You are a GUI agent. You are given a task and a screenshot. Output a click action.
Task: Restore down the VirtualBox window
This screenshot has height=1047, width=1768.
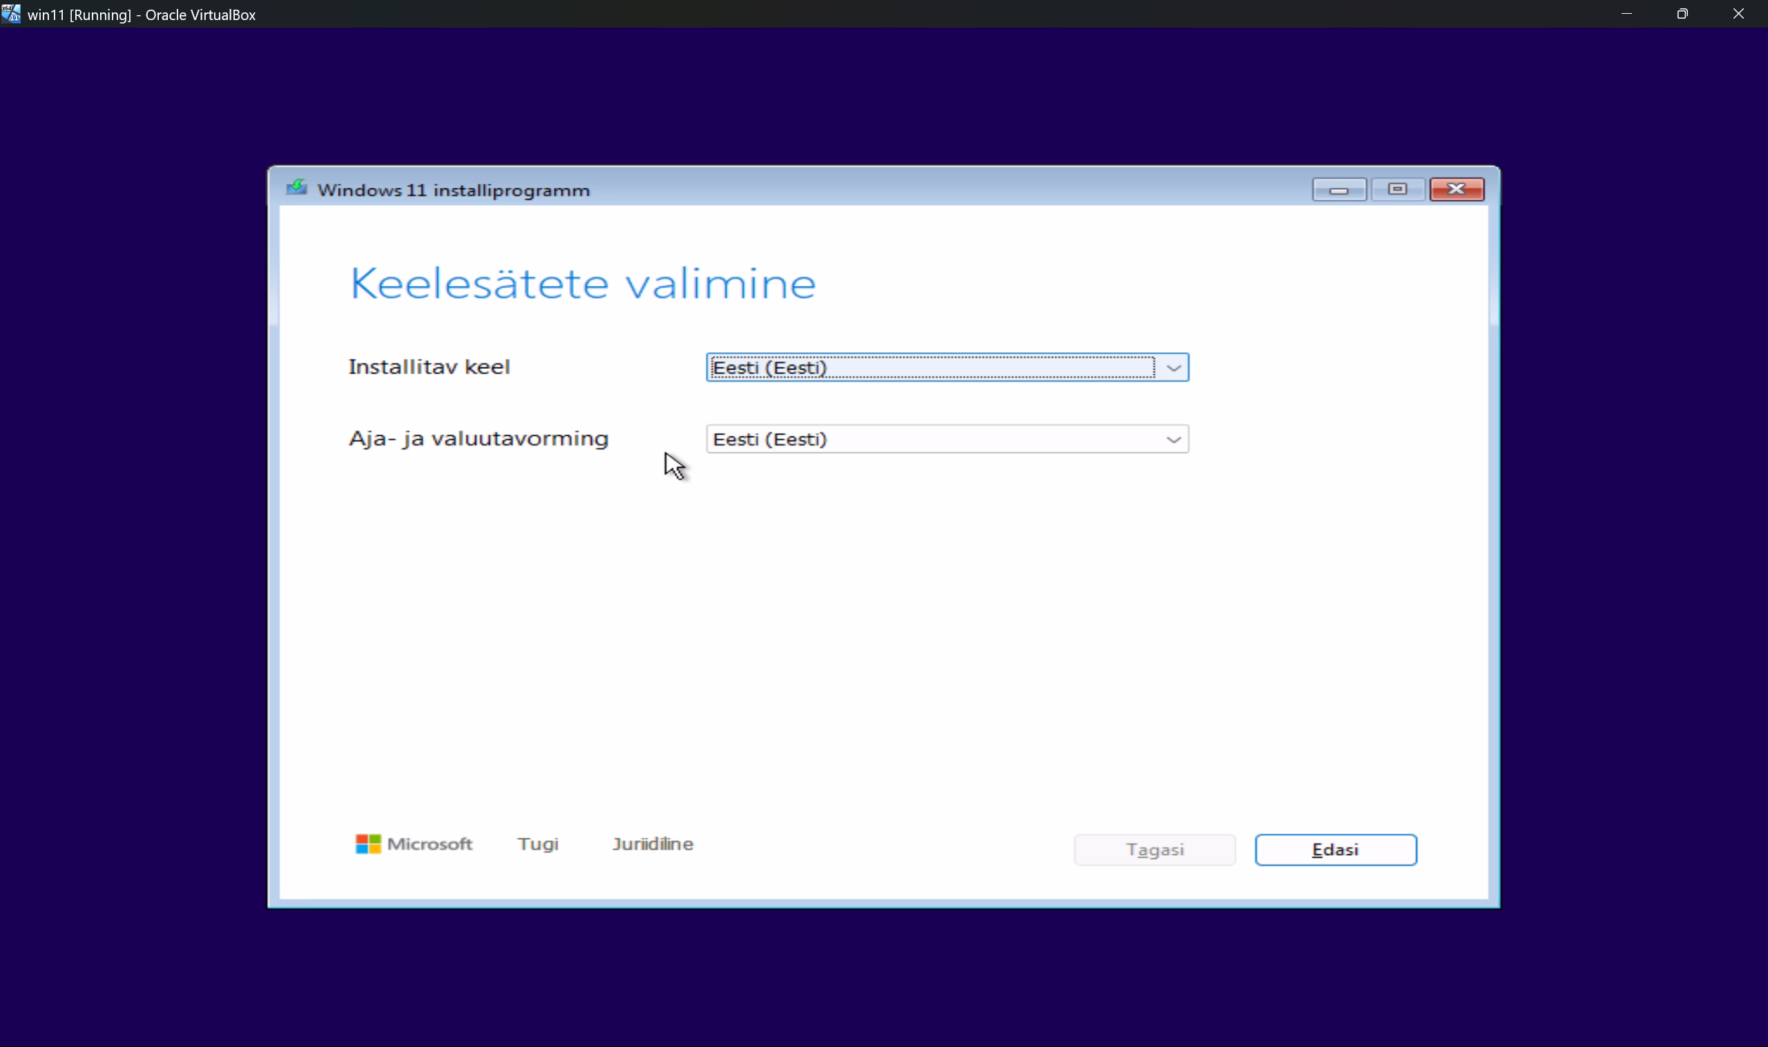[1682, 13]
